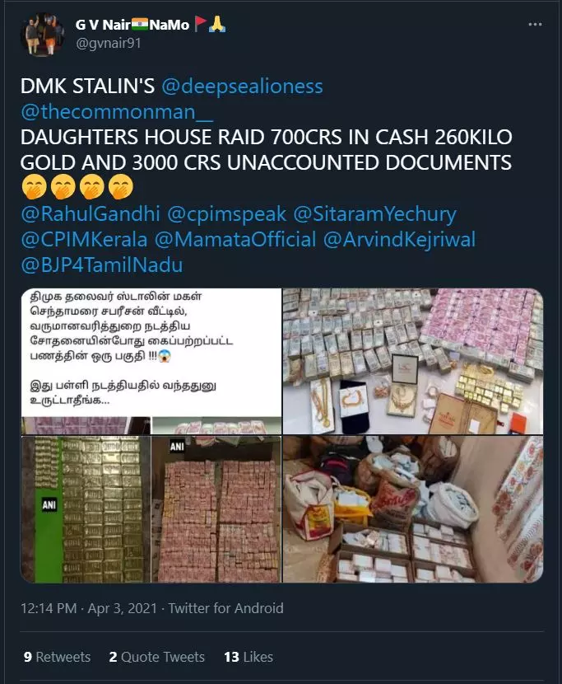
Task: Open the cash and jewellery photo
Action: [x=413, y=361]
